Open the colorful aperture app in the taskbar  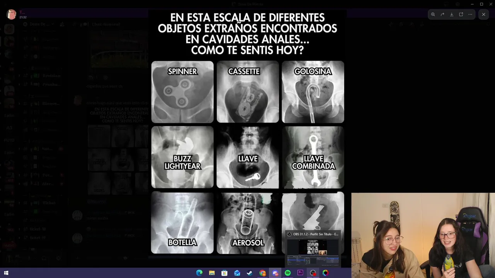(326, 273)
